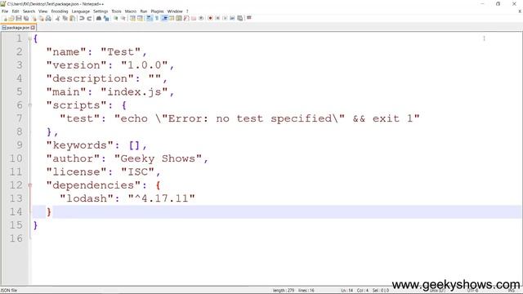Screen dimensions: 523x294
Task: Open the User Defined Language icon
Action: 172,18
